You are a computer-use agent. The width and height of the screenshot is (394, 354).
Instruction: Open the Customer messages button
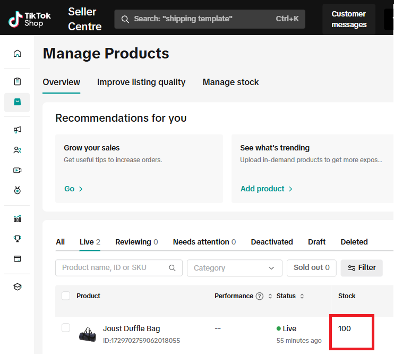point(348,19)
